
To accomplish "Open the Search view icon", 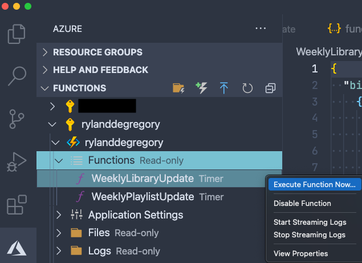I will tap(17, 76).
